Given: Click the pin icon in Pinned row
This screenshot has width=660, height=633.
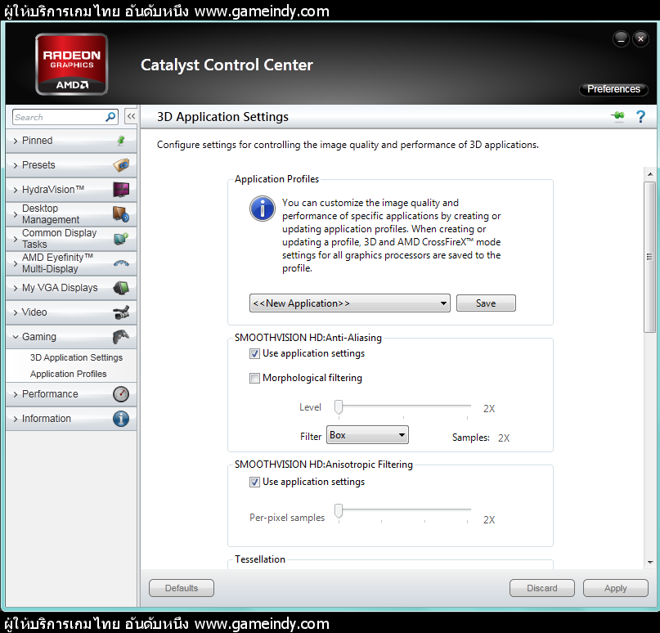Looking at the screenshot, I should [x=121, y=141].
